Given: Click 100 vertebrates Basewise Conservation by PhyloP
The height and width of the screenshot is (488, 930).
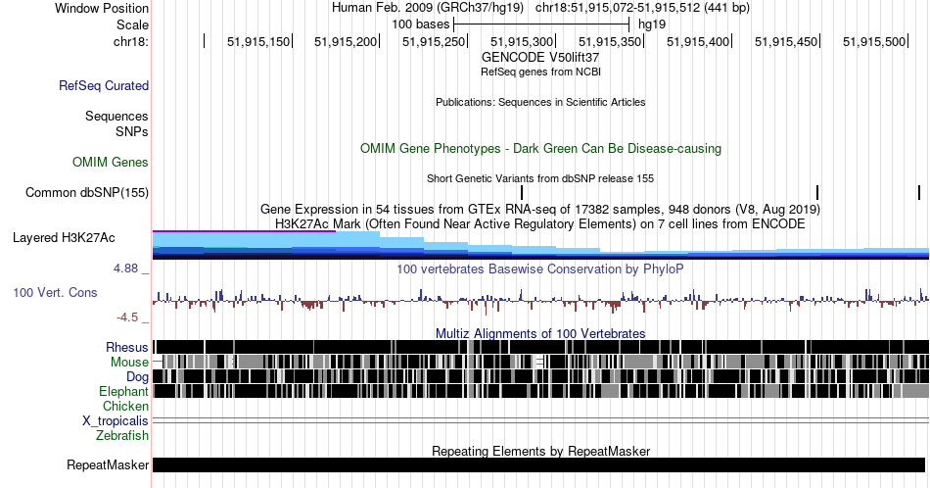Looking at the screenshot, I should click(x=540, y=268).
